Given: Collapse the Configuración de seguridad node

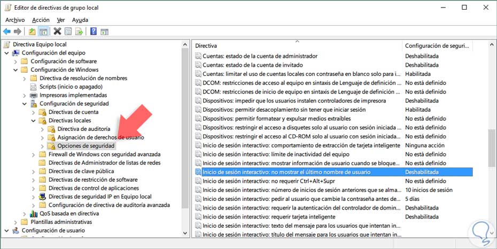Looking at the screenshot, I should point(25,104).
